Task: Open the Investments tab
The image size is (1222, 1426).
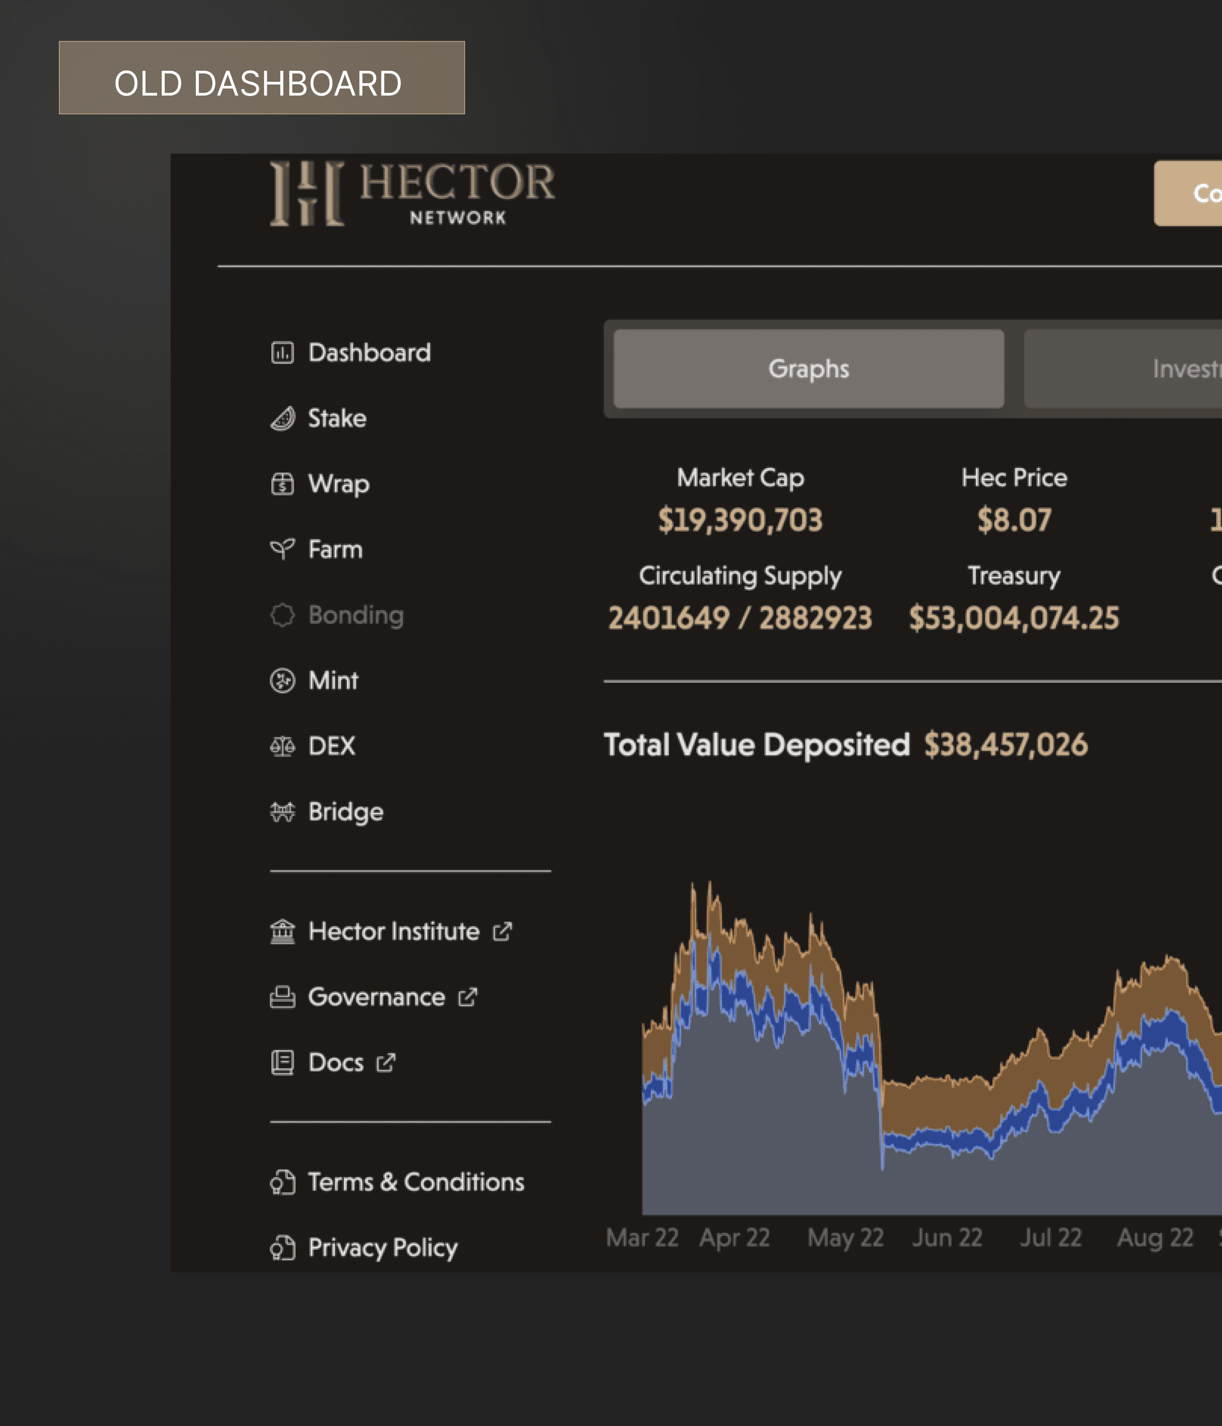Action: 1170,369
